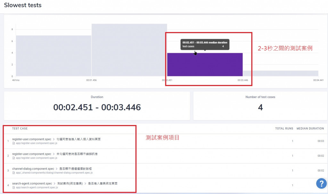Click register-user.component.spec name in row 1

[x=32, y=139]
